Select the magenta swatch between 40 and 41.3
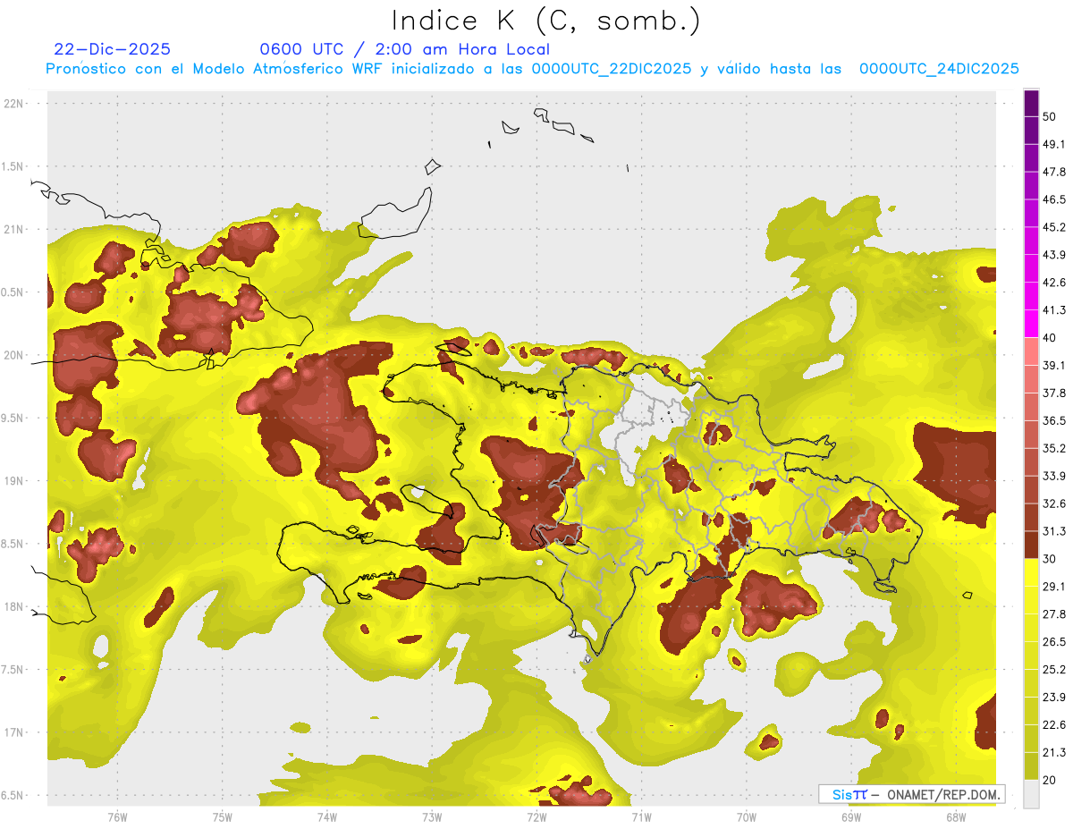Viewport: 1073px width, 829px height. point(1031,324)
